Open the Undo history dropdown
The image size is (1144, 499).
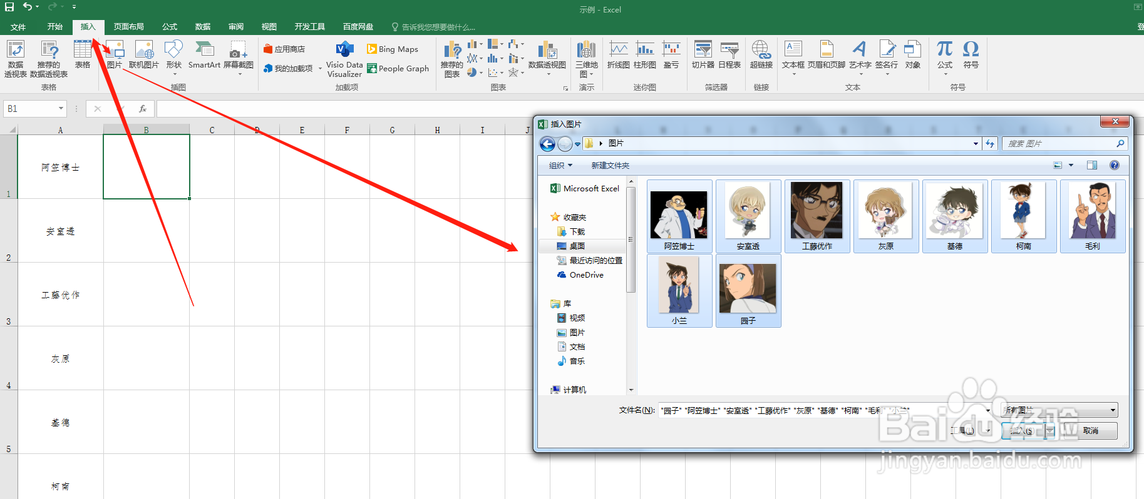pyautogui.click(x=38, y=7)
